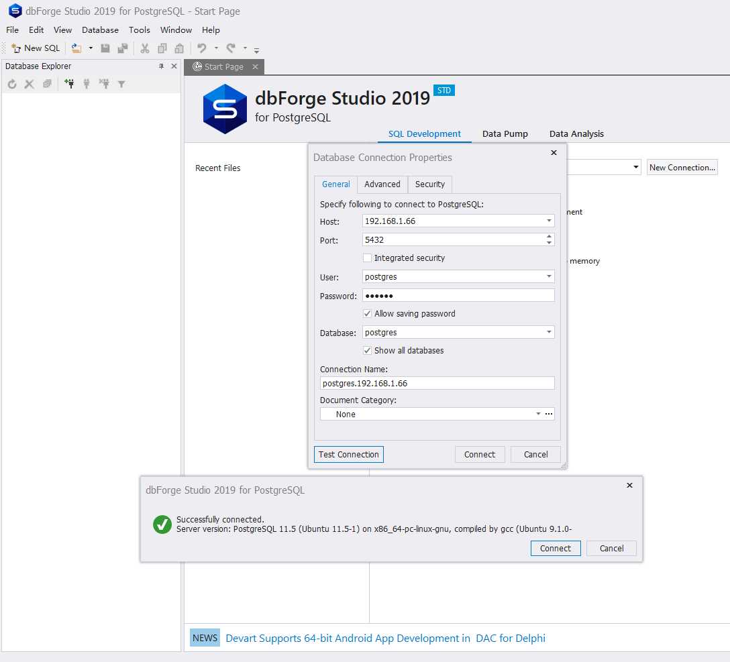Screen dimensions: 730x662
Task: Close the Database Connection Properties dialog
Action: click(x=554, y=153)
